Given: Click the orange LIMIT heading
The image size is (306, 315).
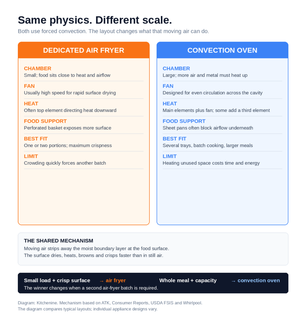Looking at the screenshot, I should tap(31, 156).
